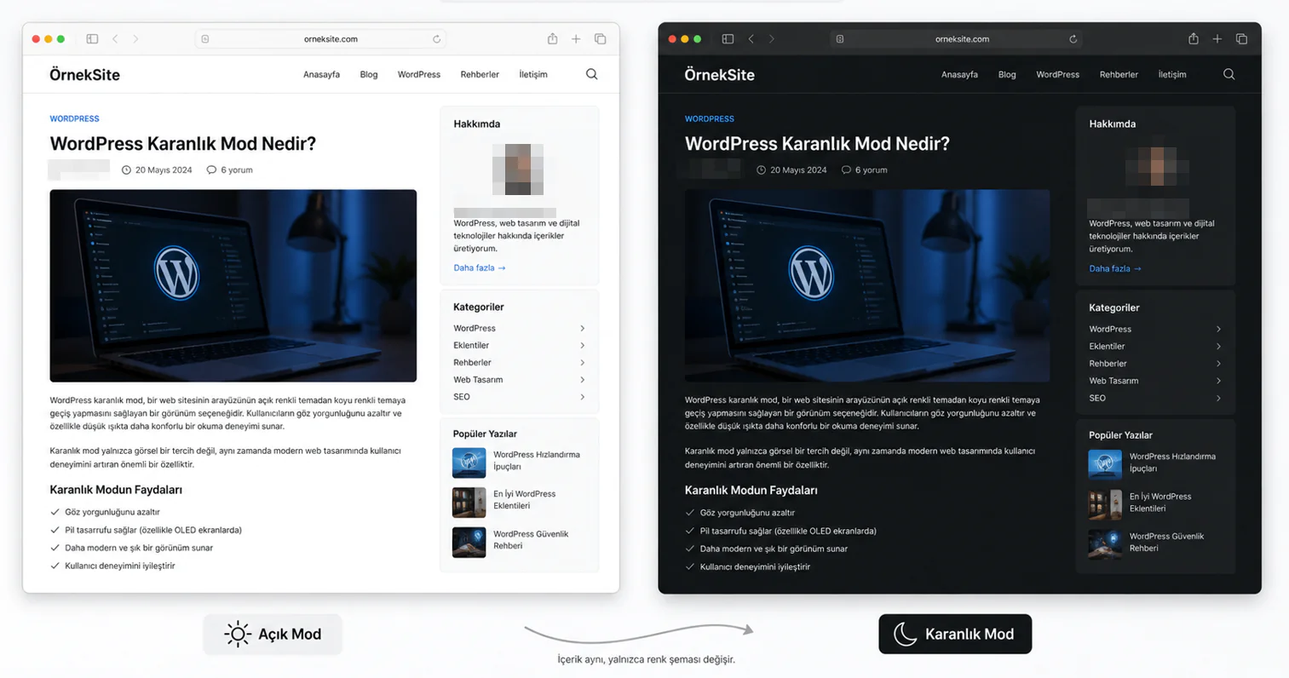Viewport: 1289px width, 678px height.
Task: Expand the Rehberler category chevron in the light window
Action: (x=582, y=362)
